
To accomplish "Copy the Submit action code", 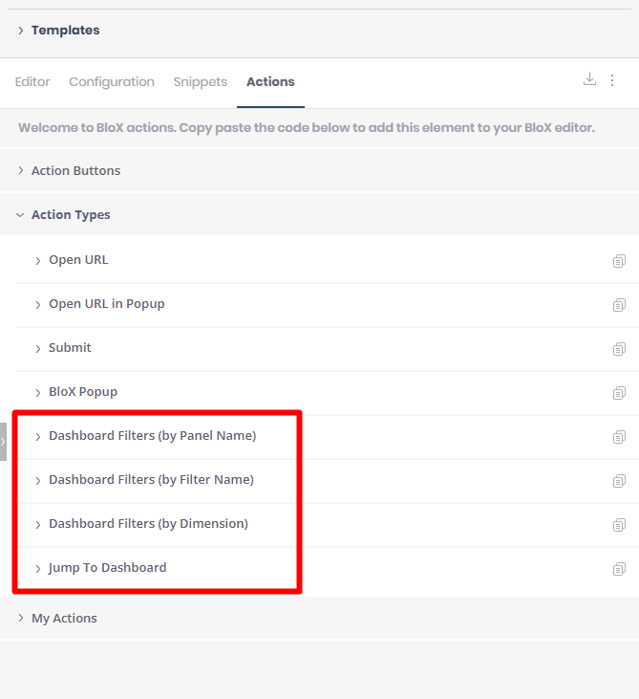I will pyautogui.click(x=619, y=349).
